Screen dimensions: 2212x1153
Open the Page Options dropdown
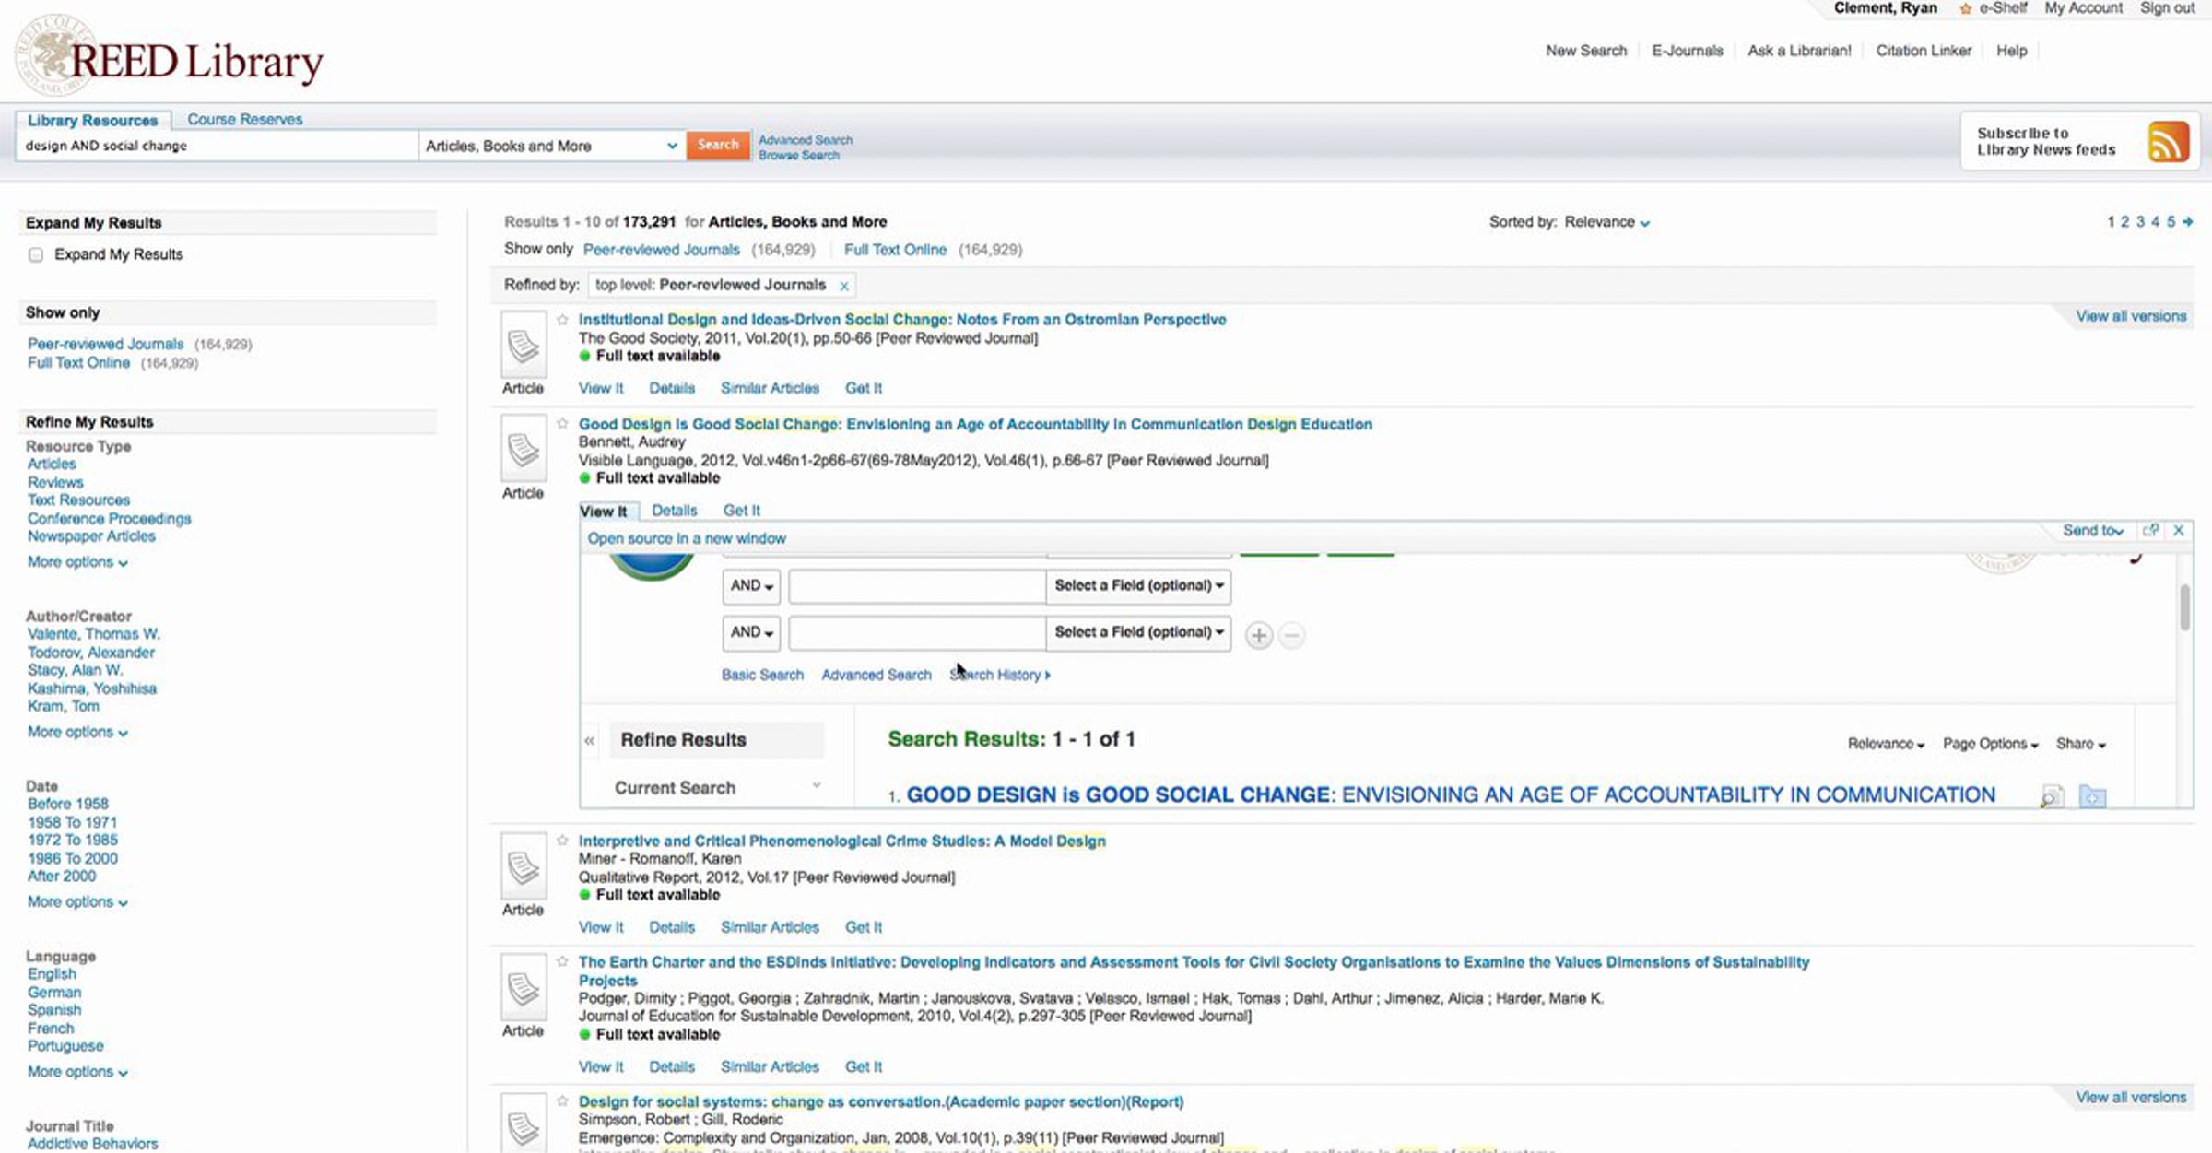click(x=1990, y=744)
